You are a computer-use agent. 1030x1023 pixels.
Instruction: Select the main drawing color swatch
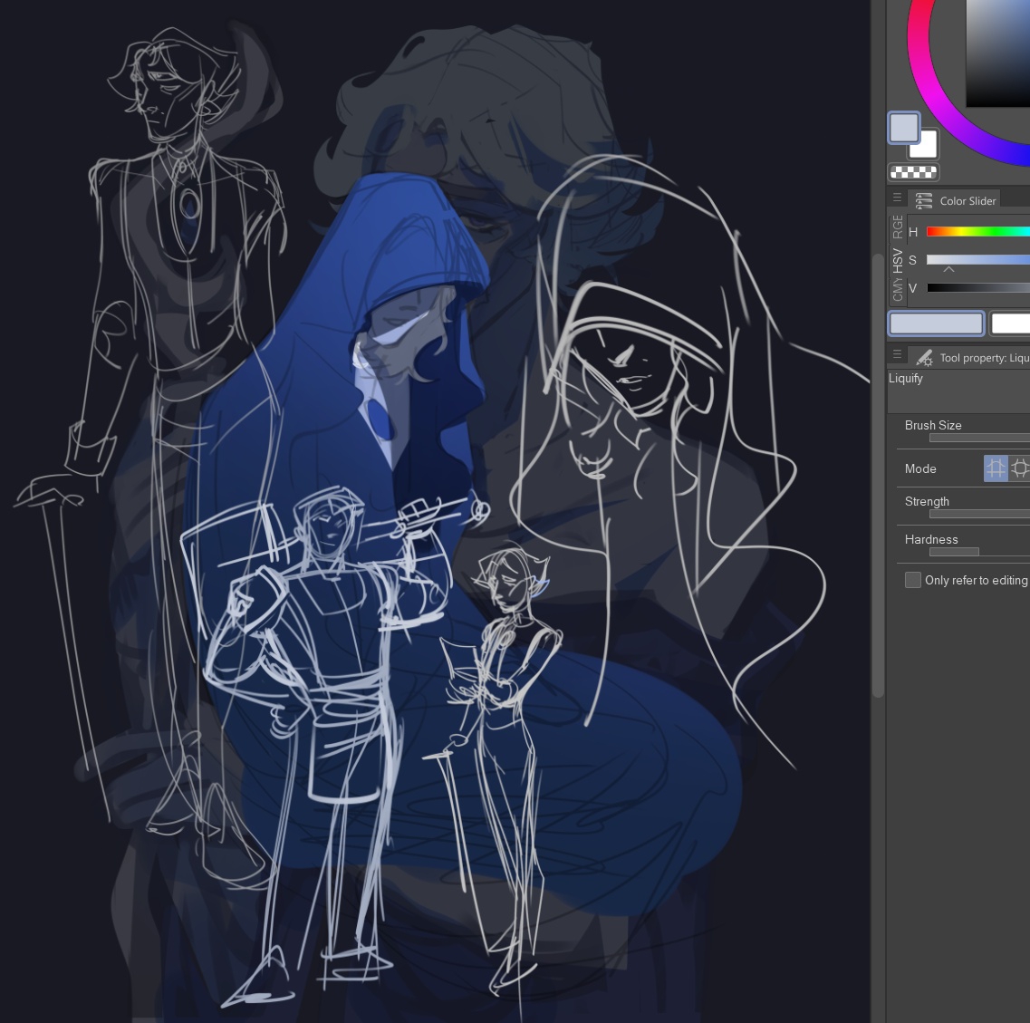(x=903, y=128)
